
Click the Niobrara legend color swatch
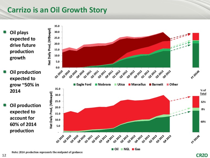96,85
